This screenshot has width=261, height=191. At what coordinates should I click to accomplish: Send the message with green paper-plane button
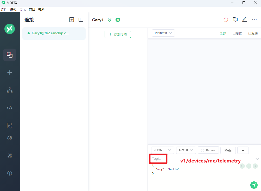(x=254, y=185)
